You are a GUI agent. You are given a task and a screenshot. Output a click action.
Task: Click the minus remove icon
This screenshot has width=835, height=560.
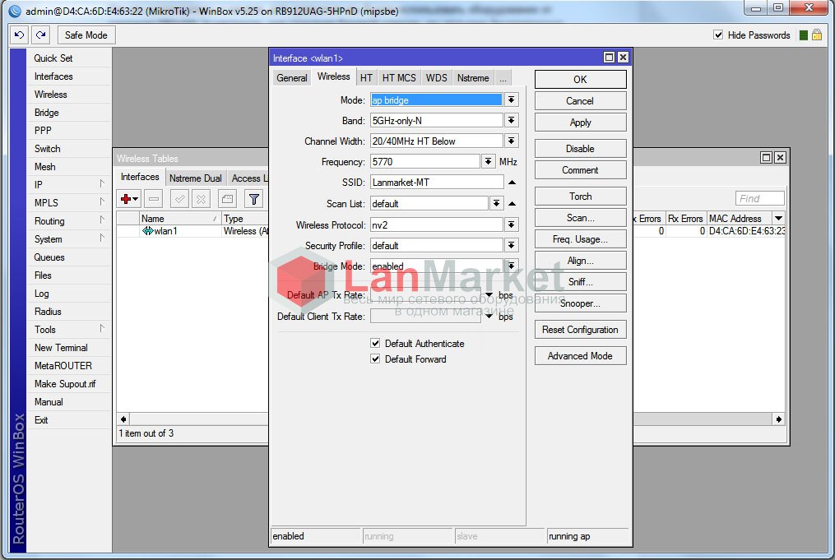[x=154, y=199]
